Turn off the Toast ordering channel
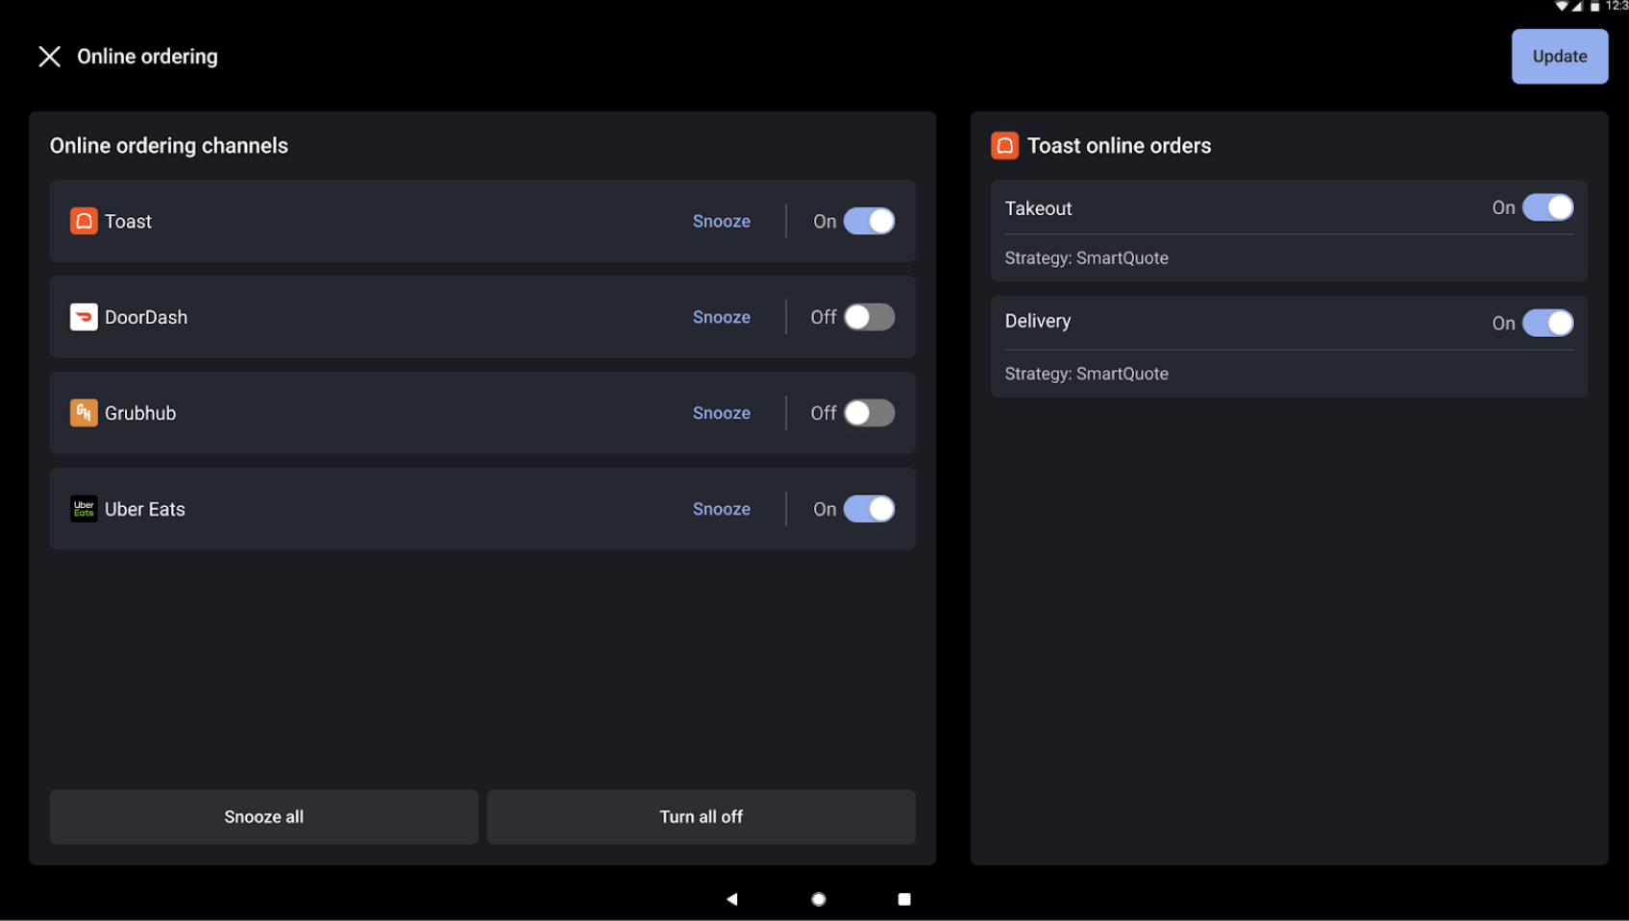The image size is (1629, 921). pyautogui.click(x=869, y=221)
